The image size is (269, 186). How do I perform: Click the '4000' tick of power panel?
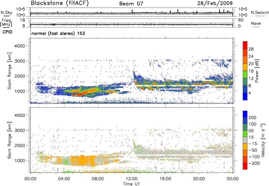20,46
